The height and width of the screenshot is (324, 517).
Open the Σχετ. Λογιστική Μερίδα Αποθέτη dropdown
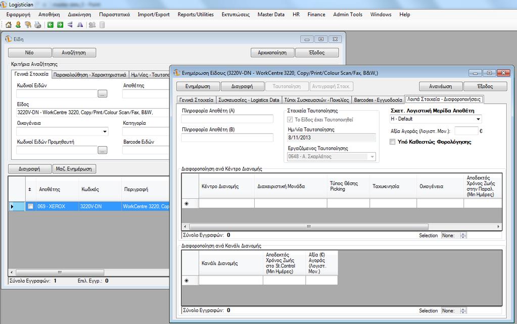click(478, 119)
